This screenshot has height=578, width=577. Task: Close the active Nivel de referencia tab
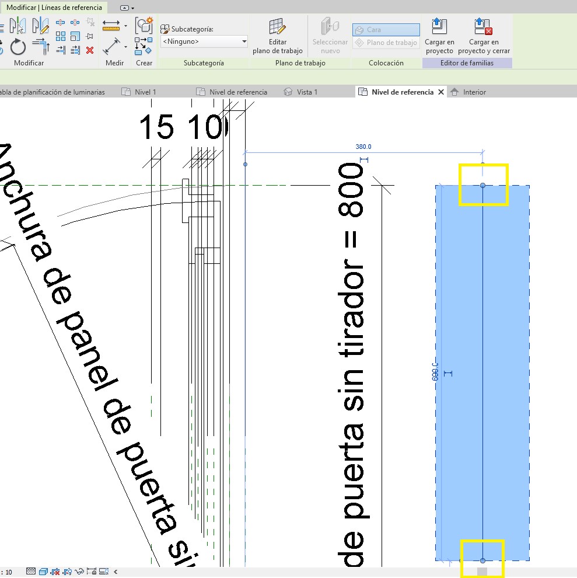pyautogui.click(x=440, y=92)
